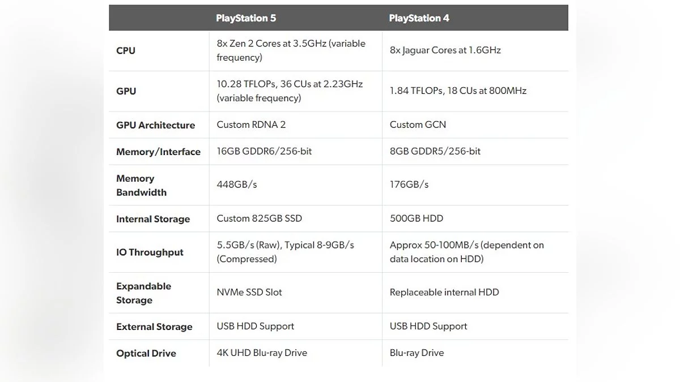680x382 pixels.
Task: Click the 448GB/s bandwidth value
Action: click(237, 184)
